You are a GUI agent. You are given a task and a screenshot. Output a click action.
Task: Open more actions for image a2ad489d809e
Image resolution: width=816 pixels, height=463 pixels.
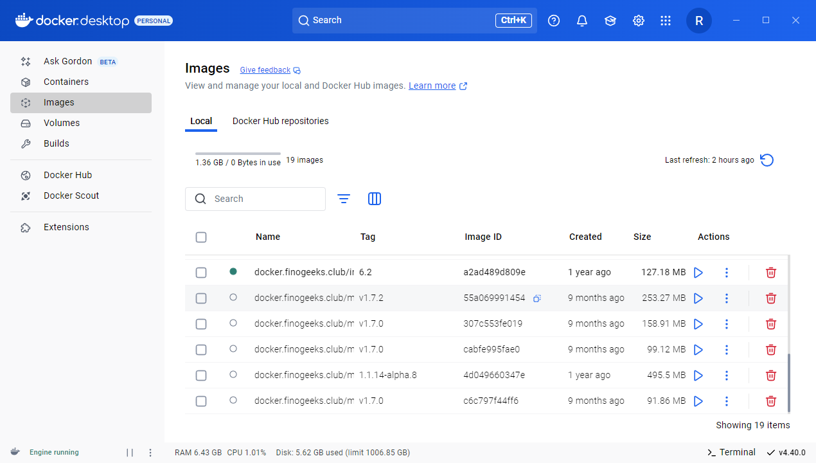coord(727,273)
